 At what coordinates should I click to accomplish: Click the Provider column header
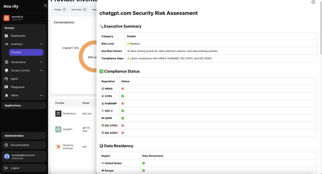click(x=60, y=103)
